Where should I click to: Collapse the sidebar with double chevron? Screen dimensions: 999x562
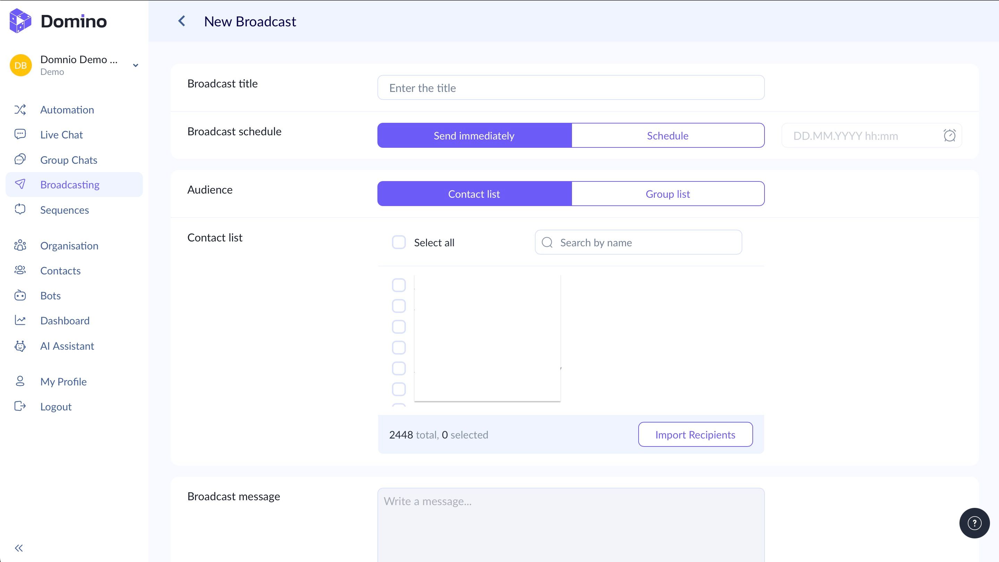[x=19, y=548]
